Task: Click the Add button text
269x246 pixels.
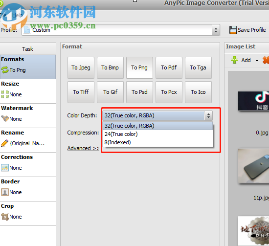Action: coord(246,60)
